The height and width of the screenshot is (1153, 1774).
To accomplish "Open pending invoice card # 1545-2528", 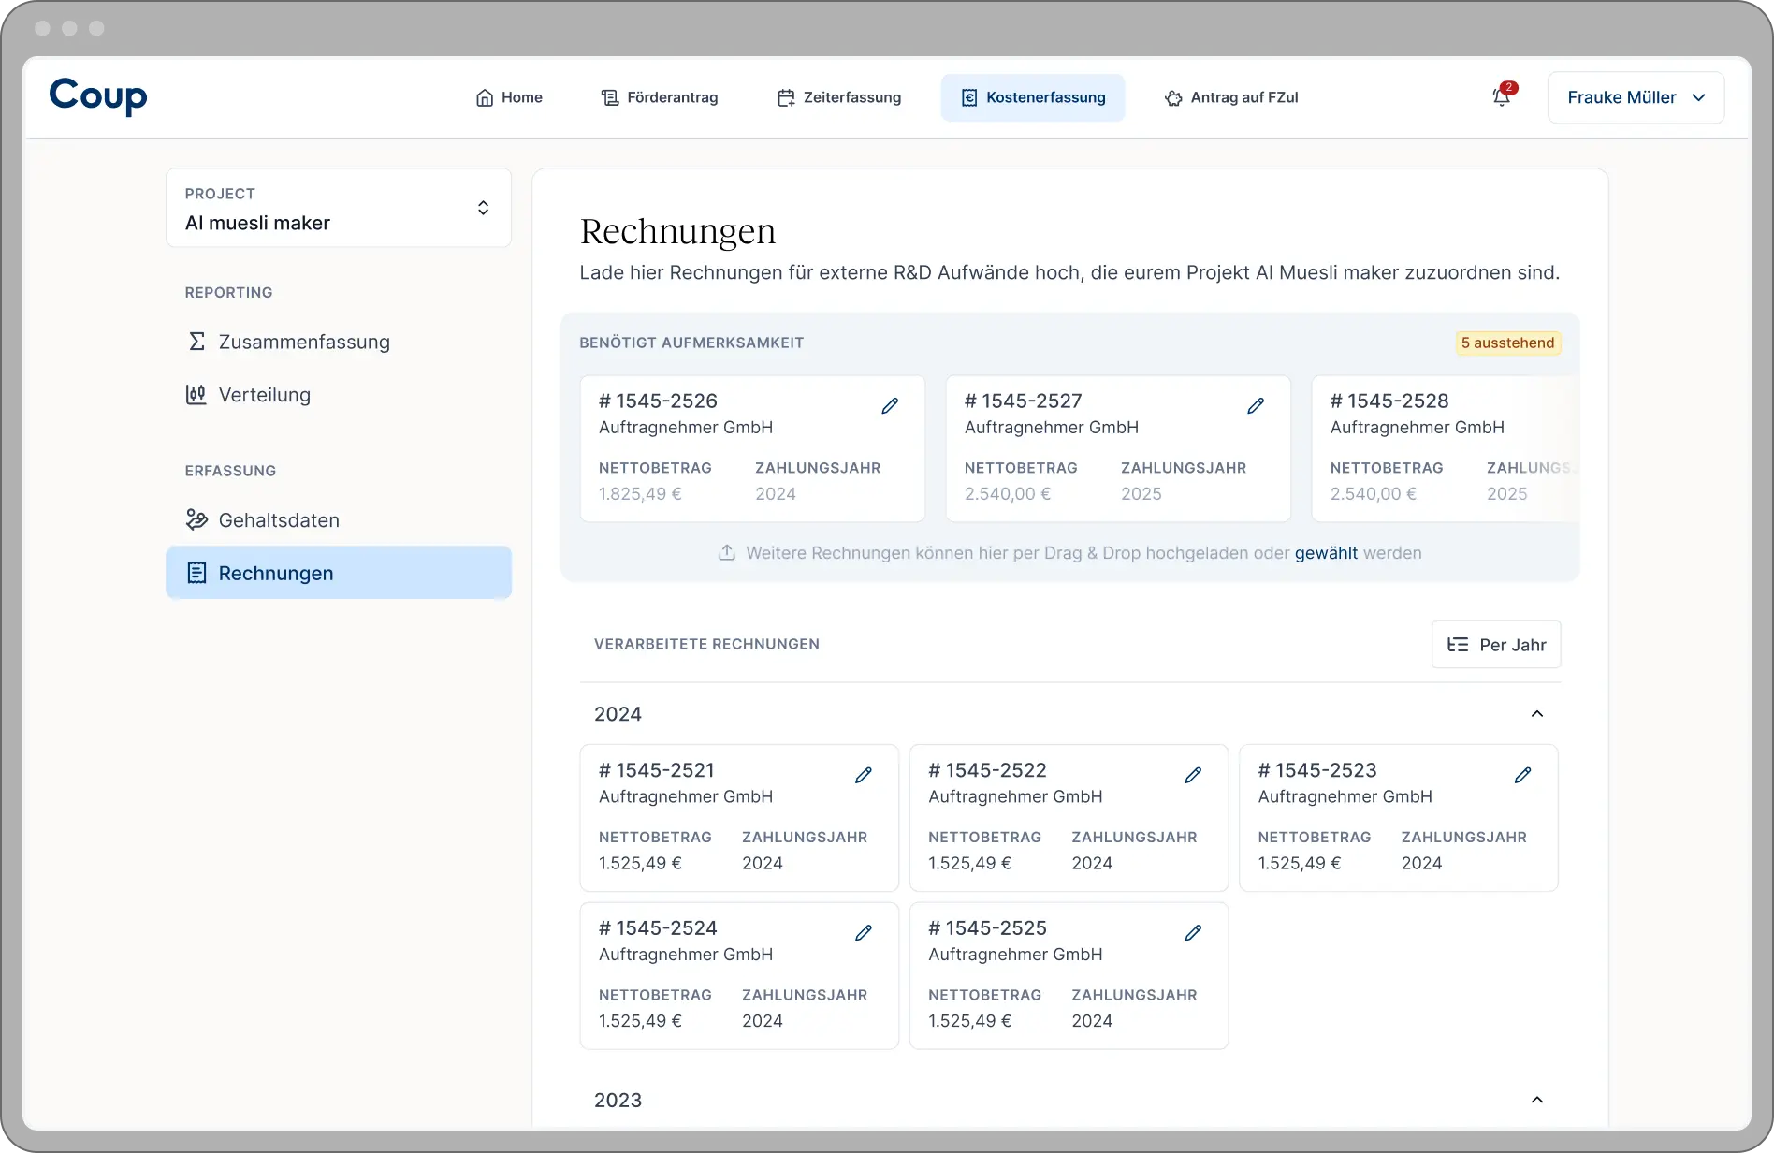I will tap(1445, 448).
